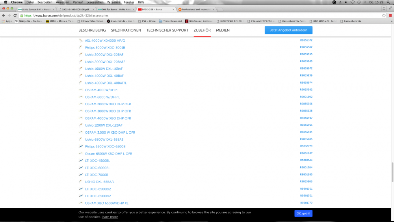Screen dimensions: 394x222
Task: Click the browser back arrow
Action: [x=4, y=15]
